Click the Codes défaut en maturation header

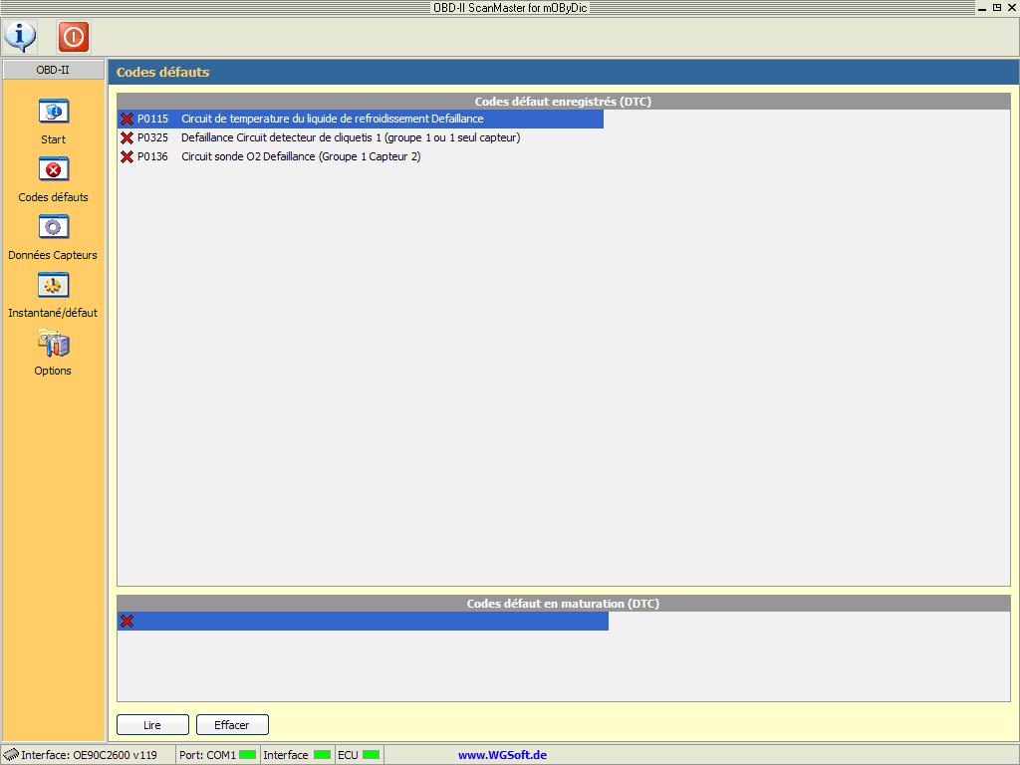pyautogui.click(x=563, y=604)
